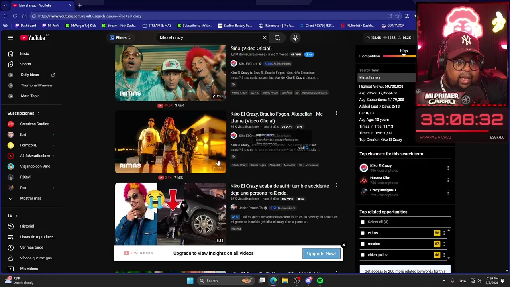Reload the page with the refresh icon
The image size is (510, 287).
pyautogui.click(x=15, y=16)
